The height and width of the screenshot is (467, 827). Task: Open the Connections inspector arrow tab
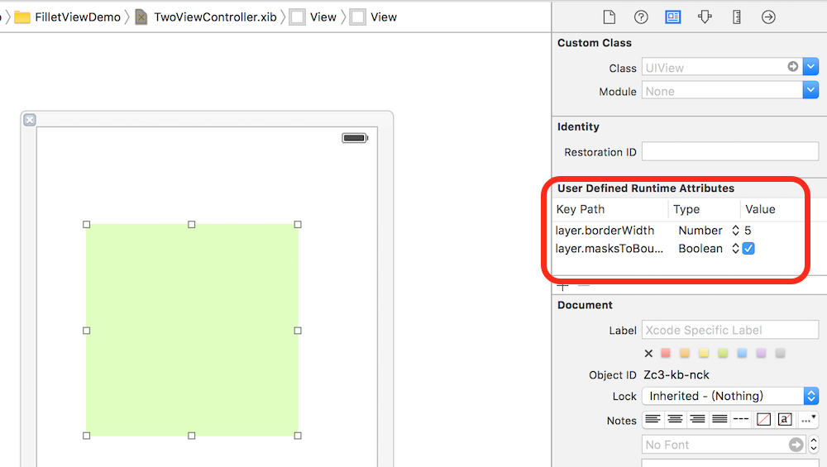click(768, 17)
